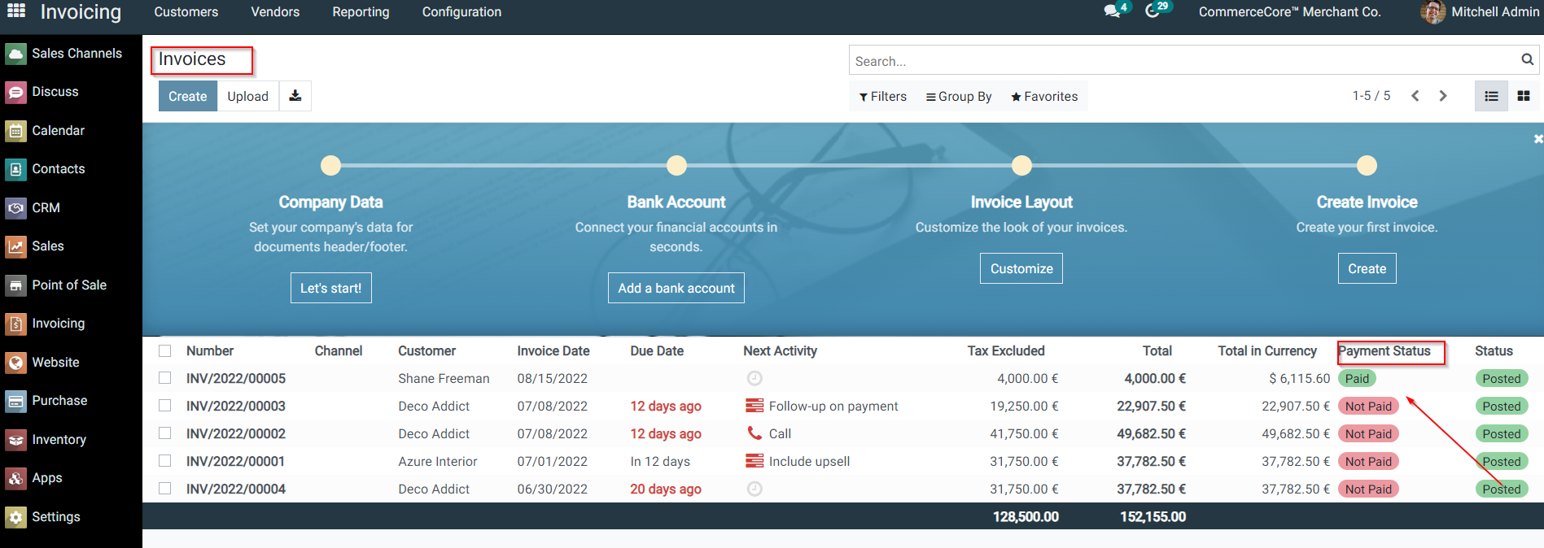Click Add a bank account button
1544x548 pixels.
pyautogui.click(x=676, y=288)
